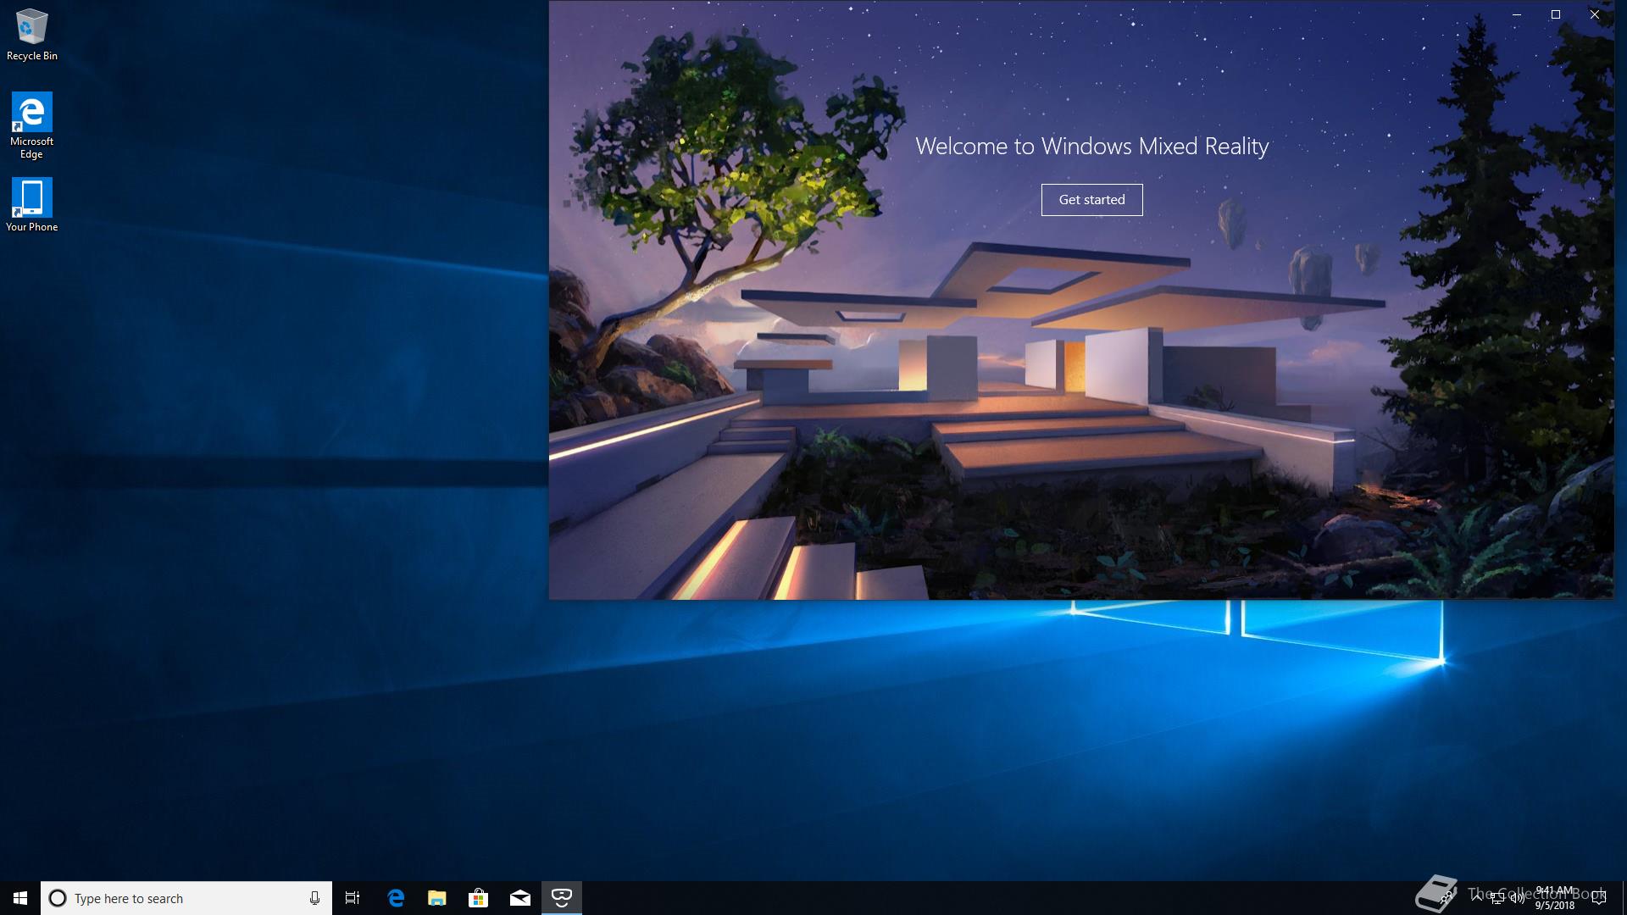Open File Explorer from the taskbar
This screenshot has height=915, width=1627.
(437, 898)
